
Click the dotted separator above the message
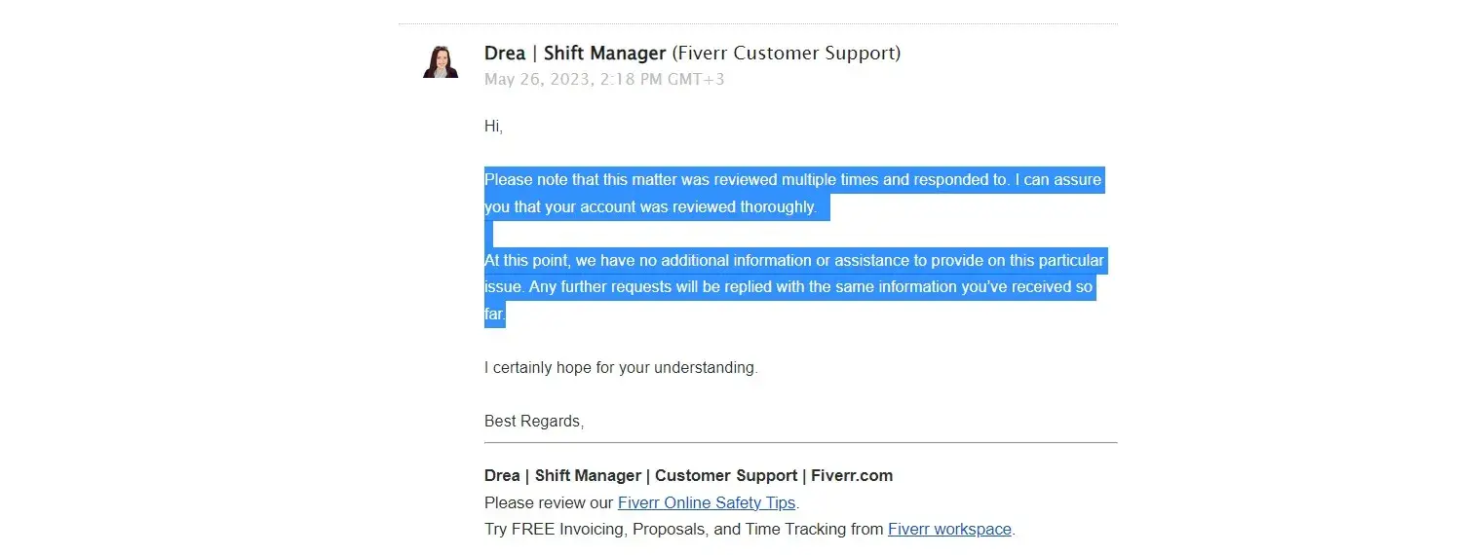click(757, 23)
